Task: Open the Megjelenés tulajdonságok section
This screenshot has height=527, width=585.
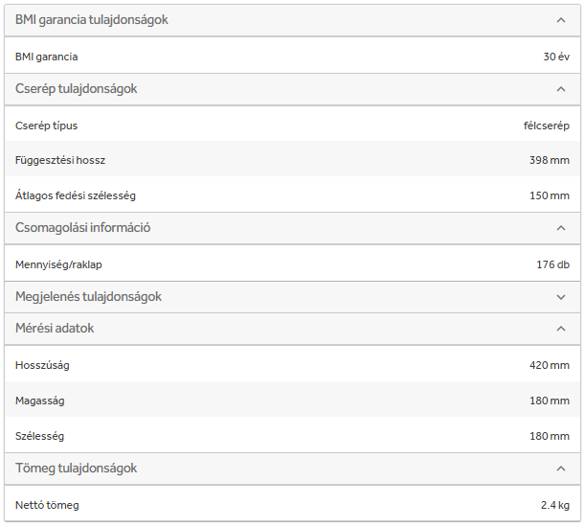Action: [x=89, y=297]
